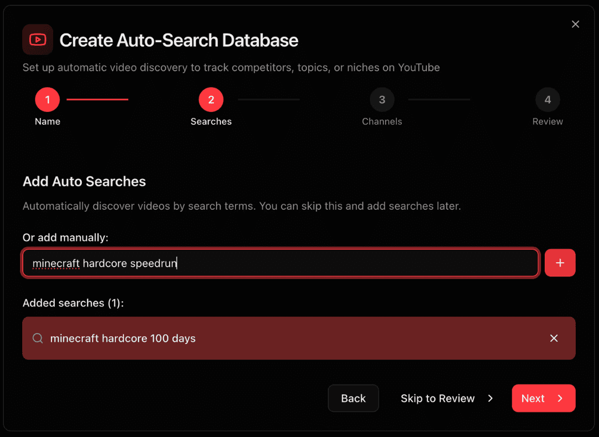This screenshot has width=599, height=437.
Task: Proceed with the Next button
Action: pos(544,398)
